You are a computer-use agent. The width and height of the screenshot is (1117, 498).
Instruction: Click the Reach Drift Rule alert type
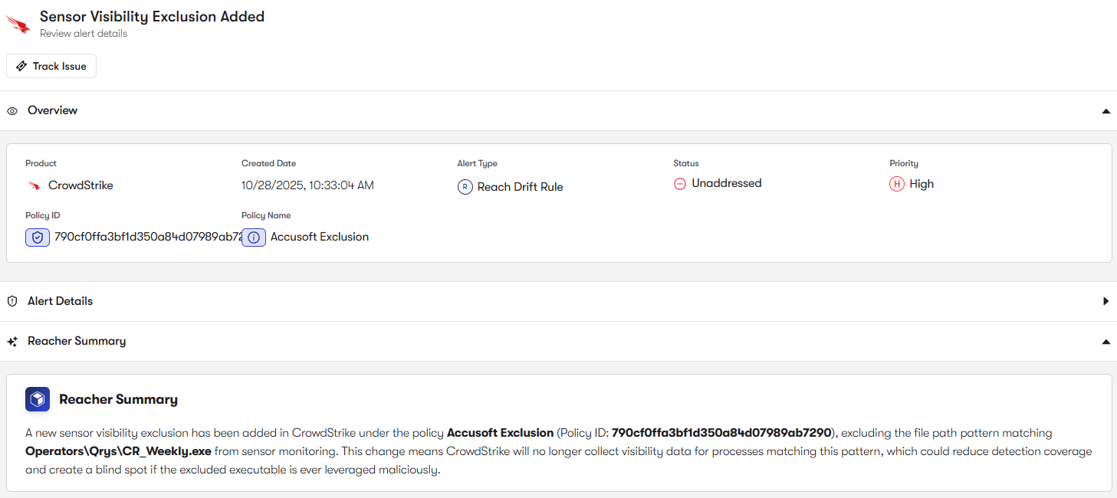pyautogui.click(x=520, y=187)
